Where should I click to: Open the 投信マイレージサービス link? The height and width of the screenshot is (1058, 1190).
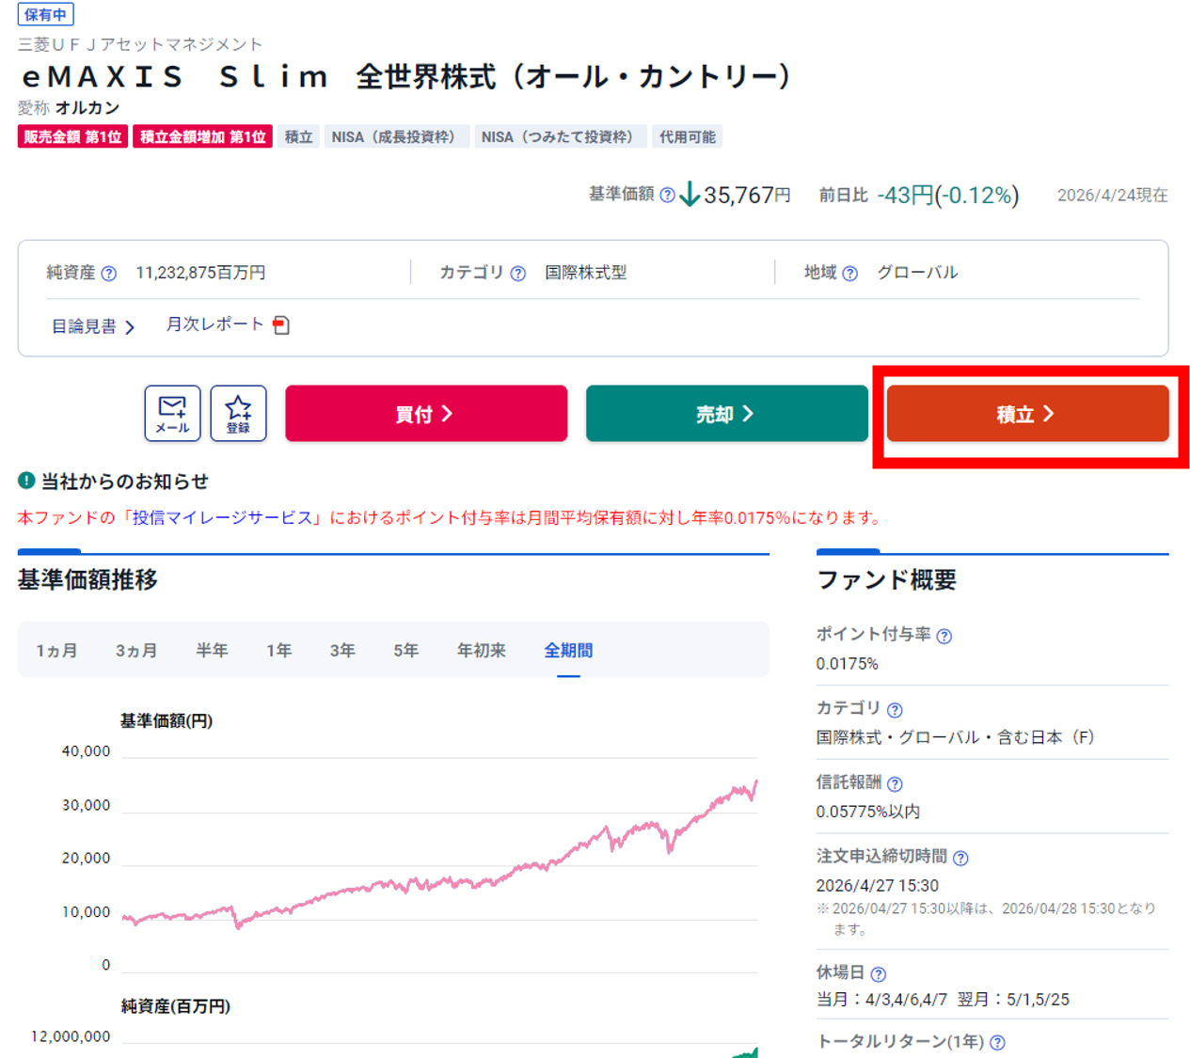point(222,518)
